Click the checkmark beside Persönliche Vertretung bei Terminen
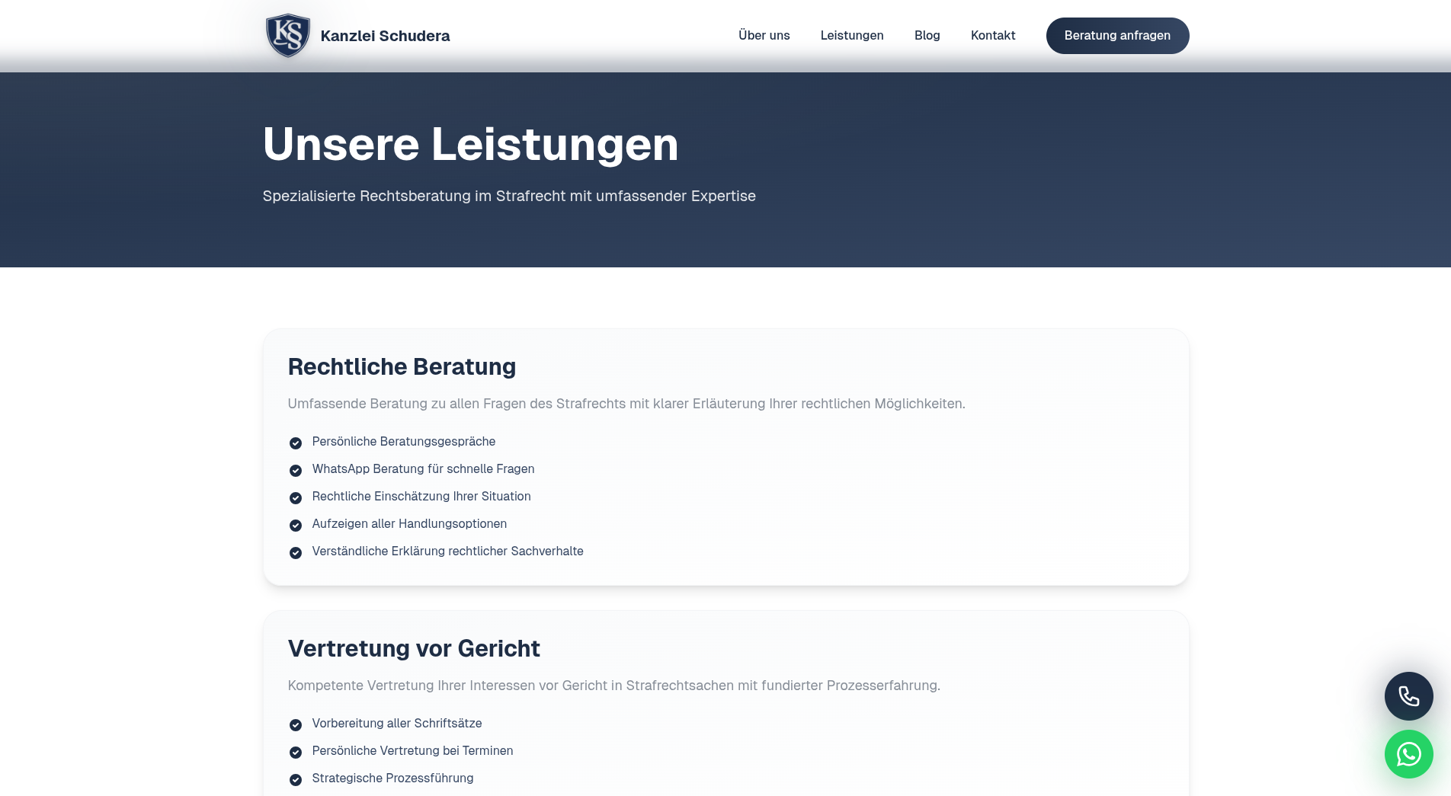The height and width of the screenshot is (796, 1451). 296,752
